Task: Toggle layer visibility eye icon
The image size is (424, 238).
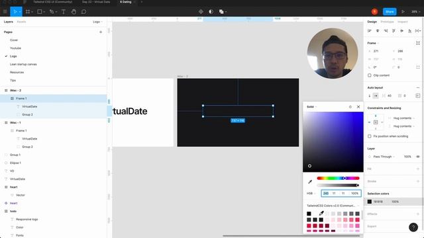Action: coord(418,157)
